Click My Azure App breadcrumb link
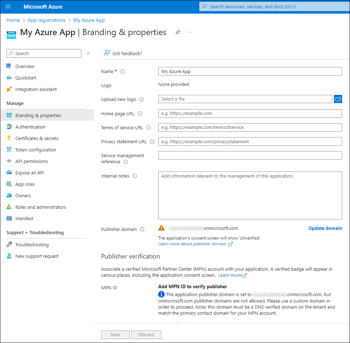Screen dimensions: 350x343 point(89,20)
